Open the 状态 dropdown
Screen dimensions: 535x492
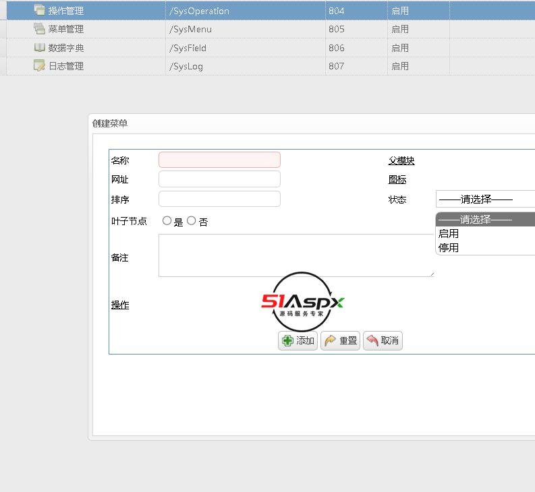(485, 199)
